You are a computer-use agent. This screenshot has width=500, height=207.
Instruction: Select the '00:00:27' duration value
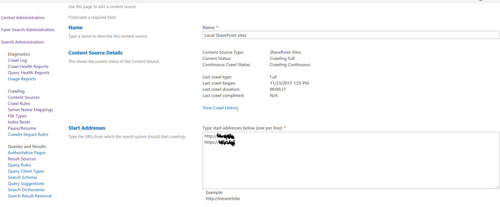pyautogui.click(x=278, y=89)
